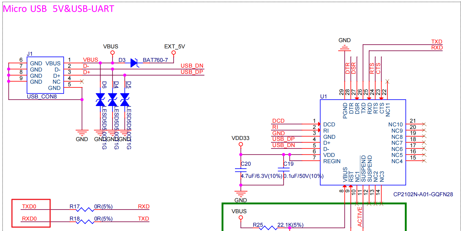461x231 pixels.
Task: Select resistor R18 zigzag symbol
Action: (85, 222)
